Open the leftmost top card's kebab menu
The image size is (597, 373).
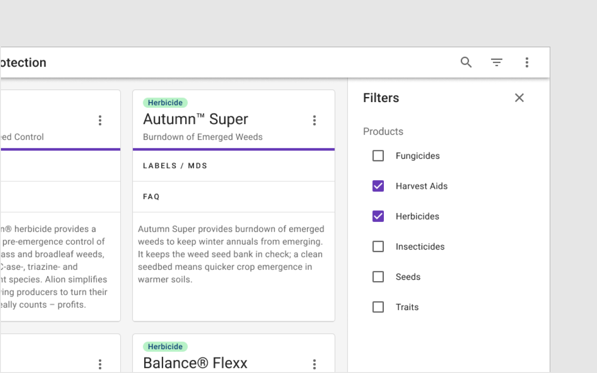click(100, 121)
